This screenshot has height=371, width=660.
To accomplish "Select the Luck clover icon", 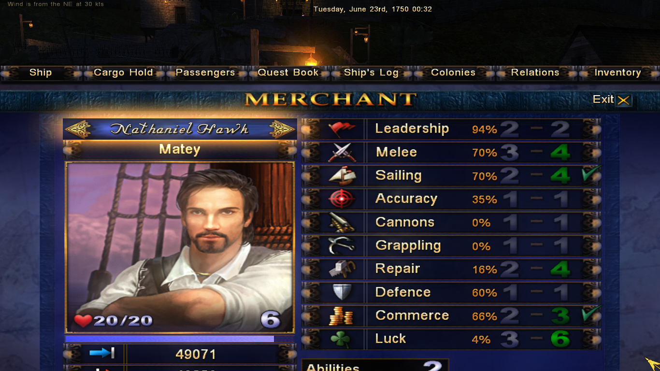I will point(341,339).
